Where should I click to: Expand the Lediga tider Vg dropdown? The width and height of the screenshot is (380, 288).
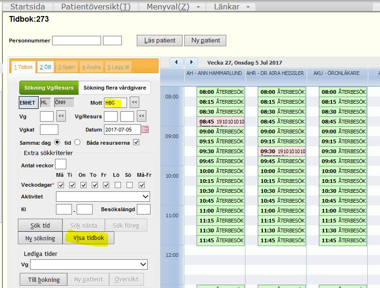tap(143, 264)
